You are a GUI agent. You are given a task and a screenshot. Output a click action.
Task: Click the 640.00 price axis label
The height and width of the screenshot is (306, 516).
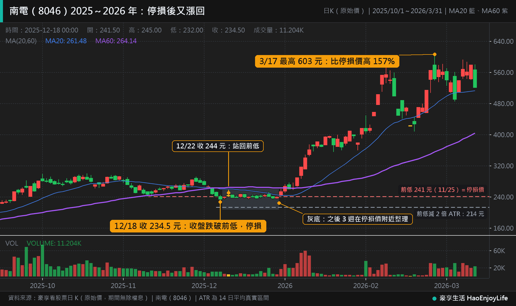tap(503, 41)
